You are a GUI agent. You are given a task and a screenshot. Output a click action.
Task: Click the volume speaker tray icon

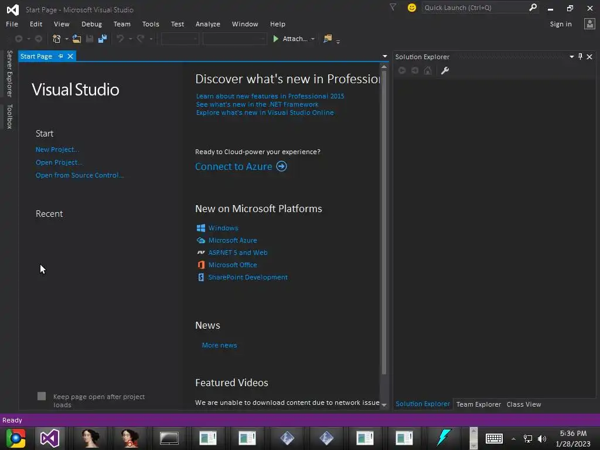(542, 439)
